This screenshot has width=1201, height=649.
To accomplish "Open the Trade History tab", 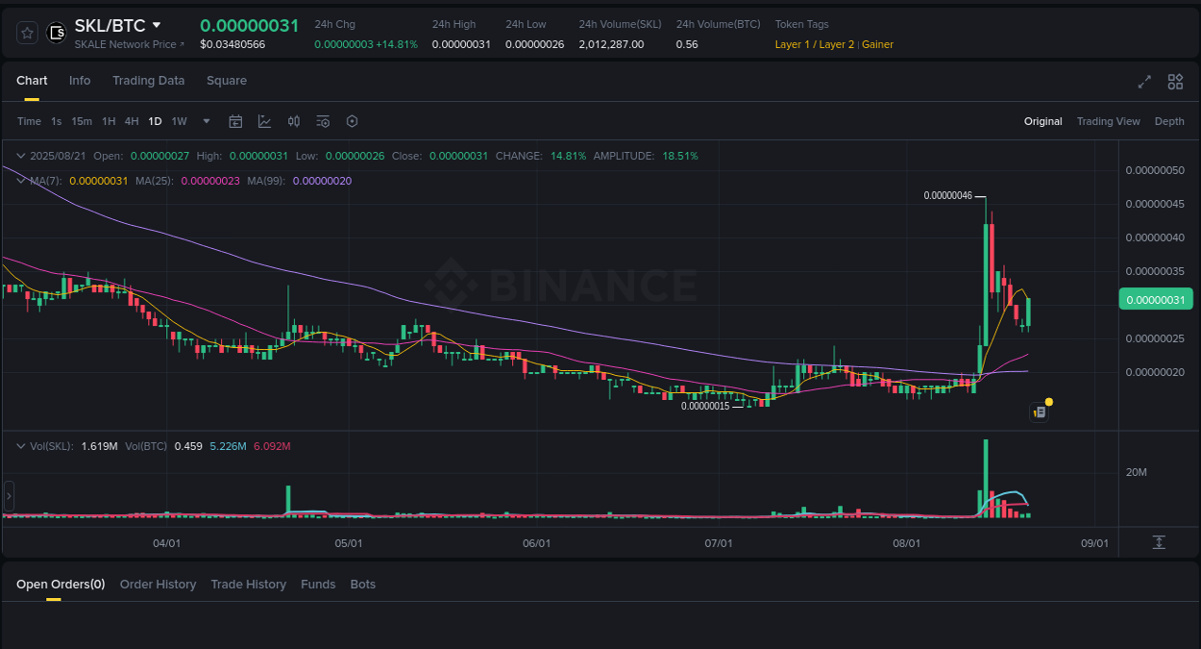I will [x=248, y=585].
